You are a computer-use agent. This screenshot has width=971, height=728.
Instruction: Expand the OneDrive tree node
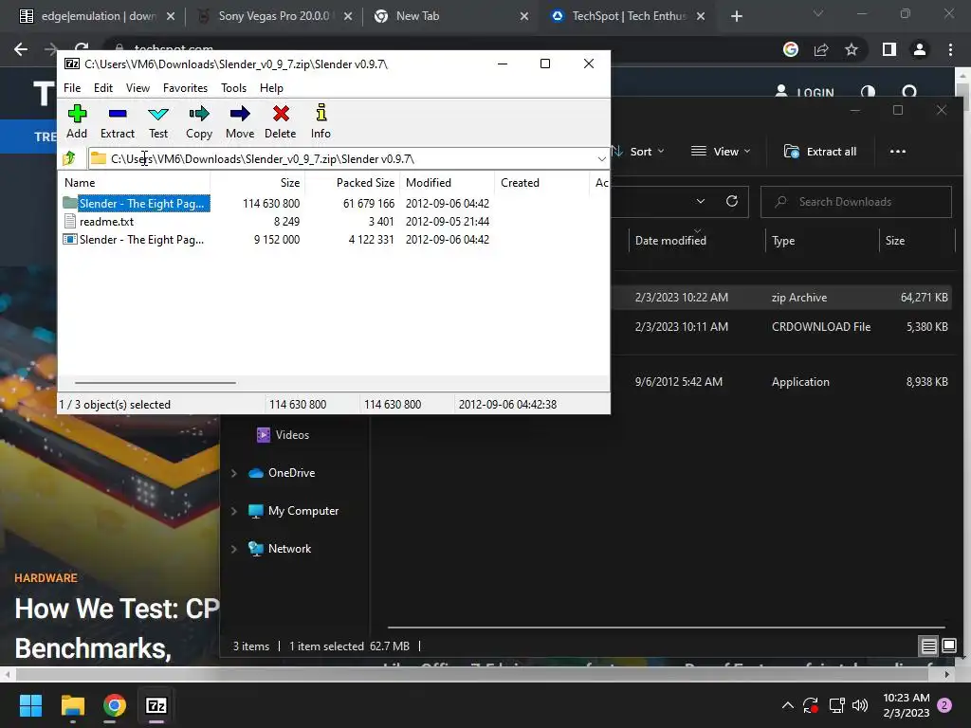(234, 473)
